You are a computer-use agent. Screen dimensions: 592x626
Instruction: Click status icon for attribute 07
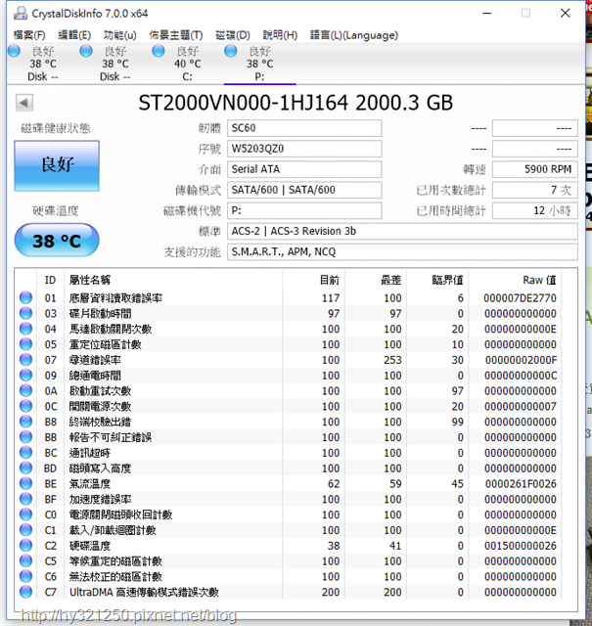click(x=26, y=360)
